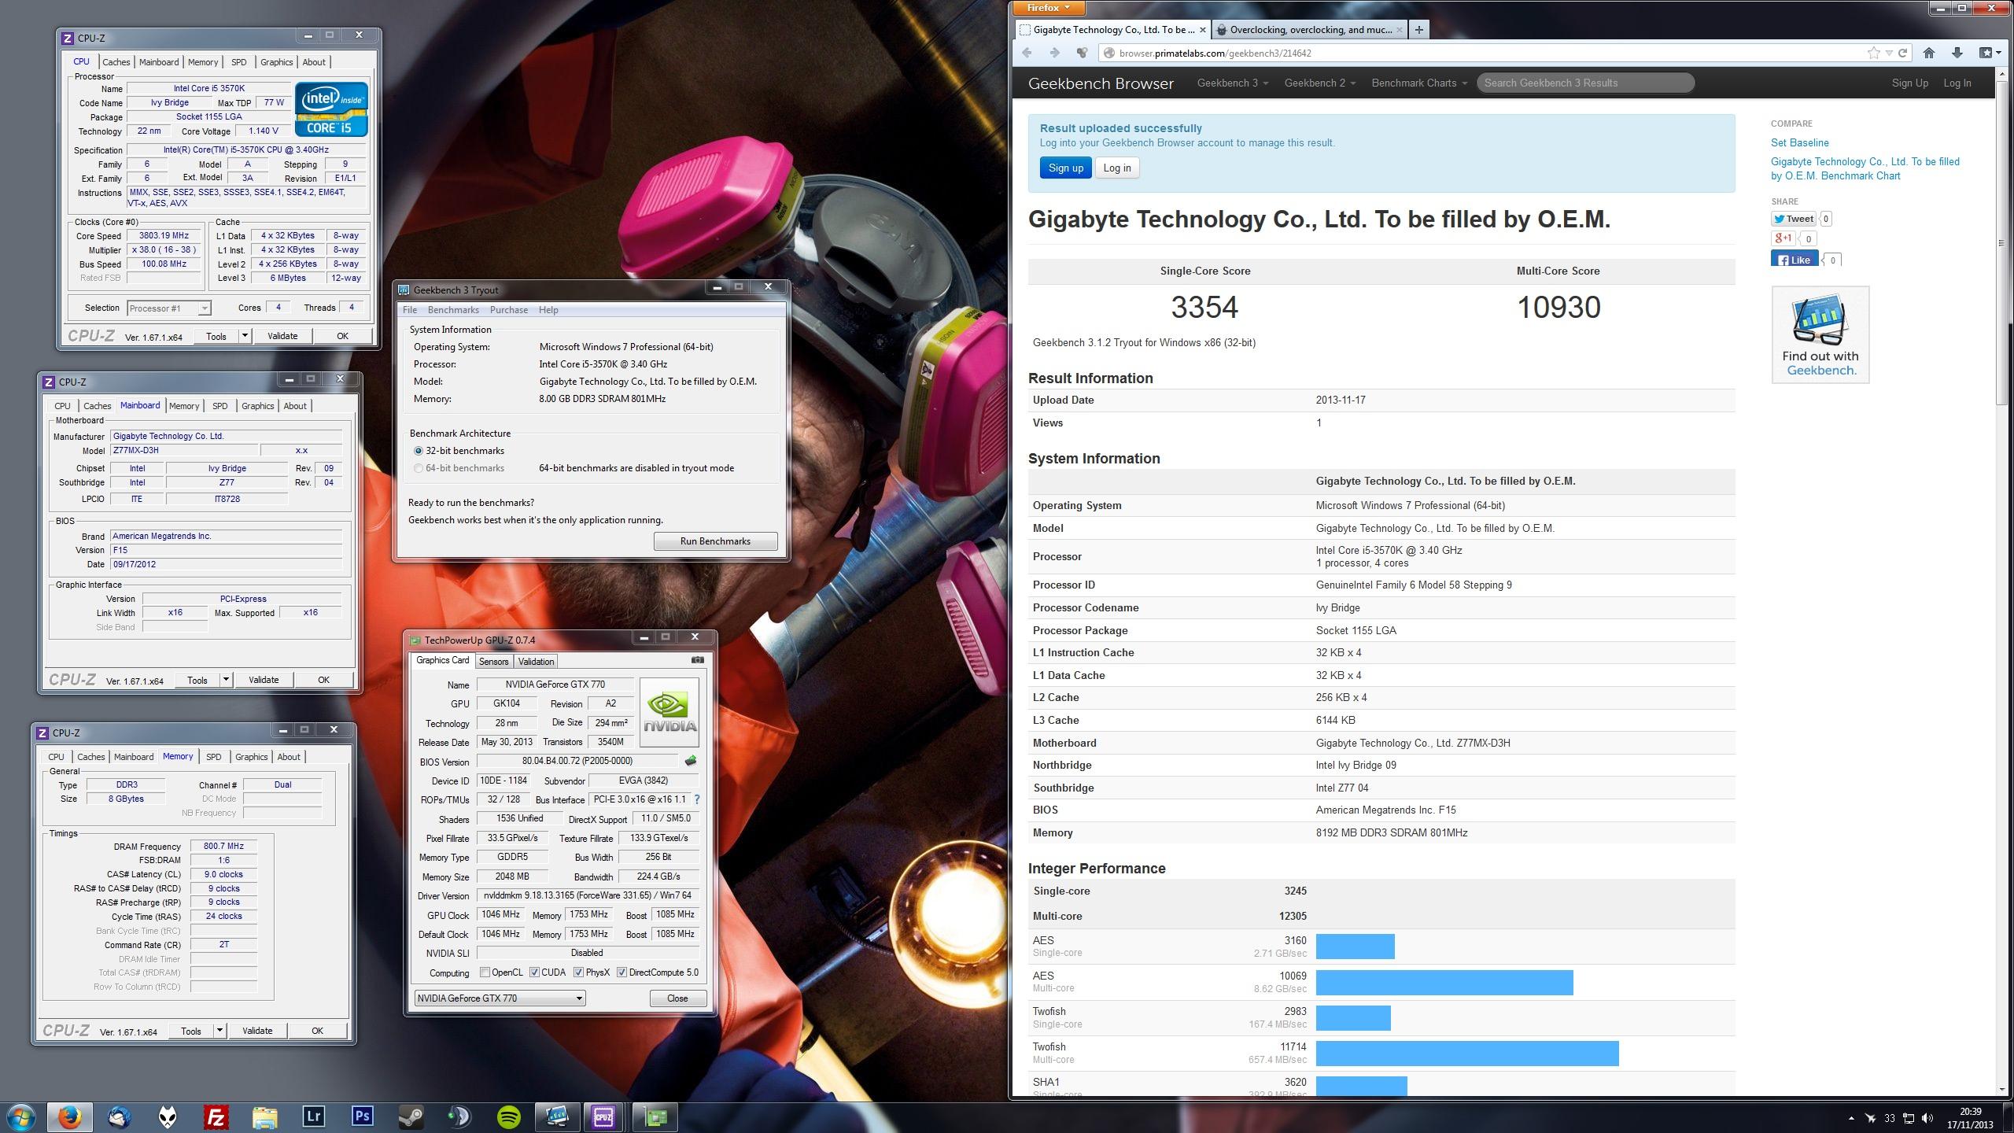2014x1133 pixels.
Task: Open the Geekbench 2 navigation dropdown
Action: [x=1319, y=83]
